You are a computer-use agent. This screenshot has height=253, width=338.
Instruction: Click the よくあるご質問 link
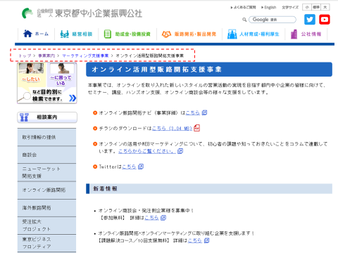click(244, 8)
